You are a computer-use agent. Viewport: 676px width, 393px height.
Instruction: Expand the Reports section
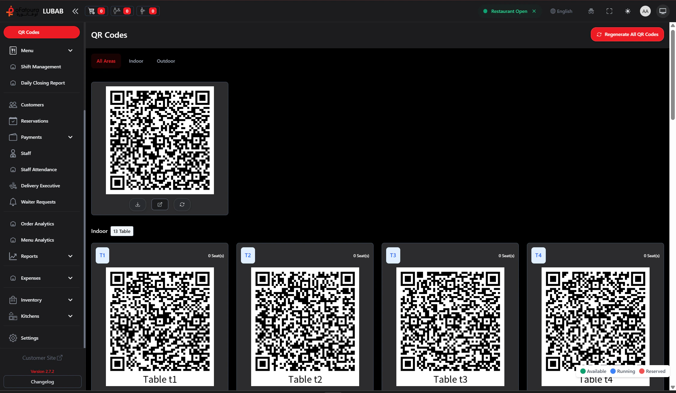click(x=41, y=256)
